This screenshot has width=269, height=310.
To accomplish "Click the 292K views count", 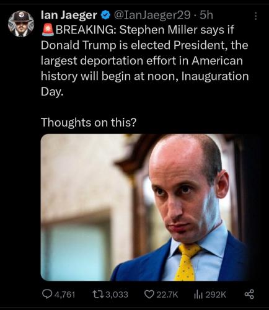I will (215, 294).
